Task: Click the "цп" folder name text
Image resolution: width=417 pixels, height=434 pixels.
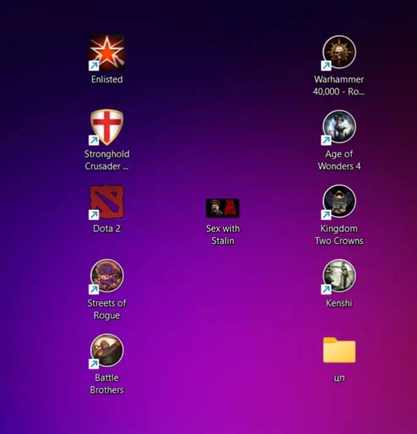Action: pos(339,378)
